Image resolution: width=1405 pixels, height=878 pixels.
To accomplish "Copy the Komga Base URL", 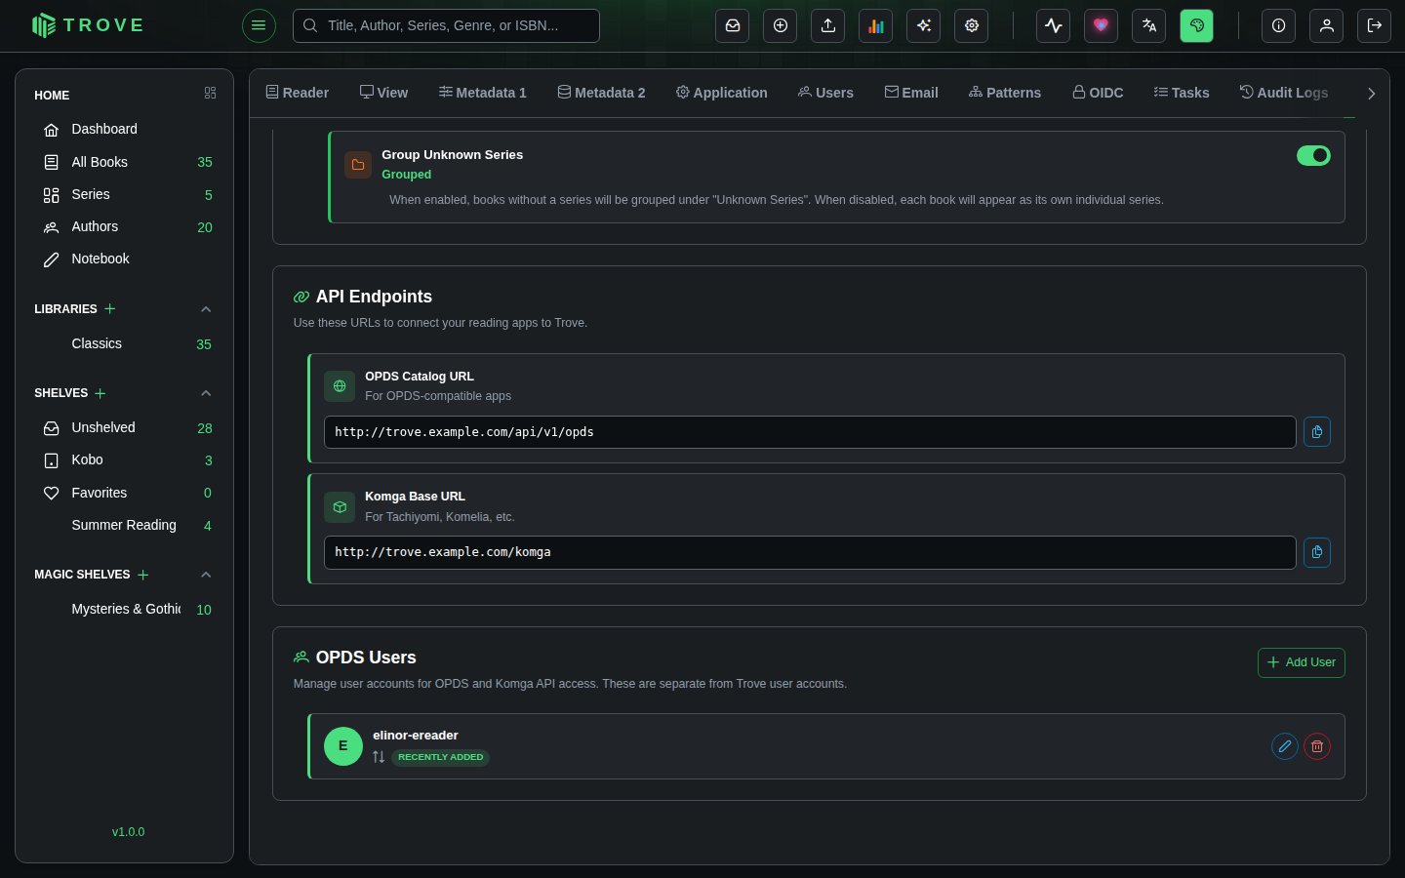I will coord(1317,552).
